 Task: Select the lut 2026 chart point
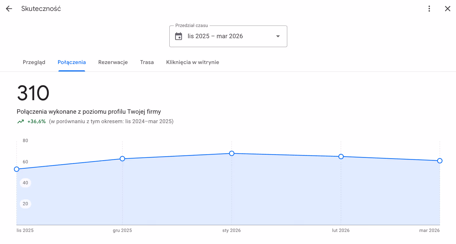click(341, 156)
